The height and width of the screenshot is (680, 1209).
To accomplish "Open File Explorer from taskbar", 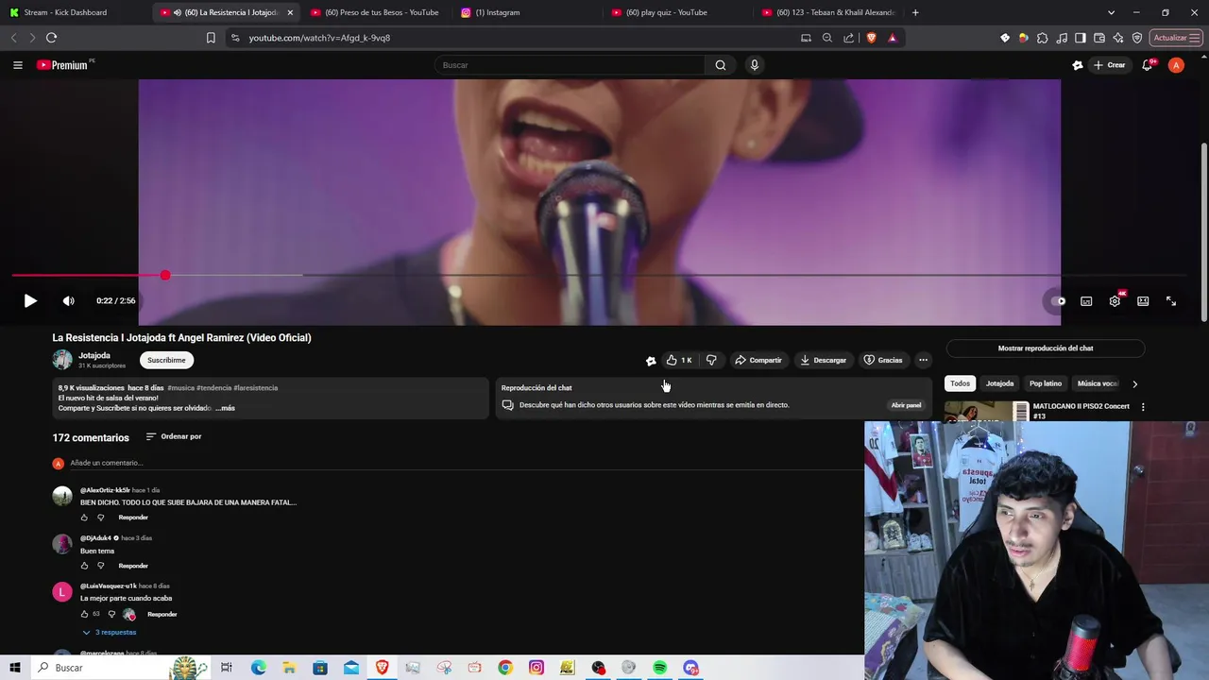I will tap(289, 668).
